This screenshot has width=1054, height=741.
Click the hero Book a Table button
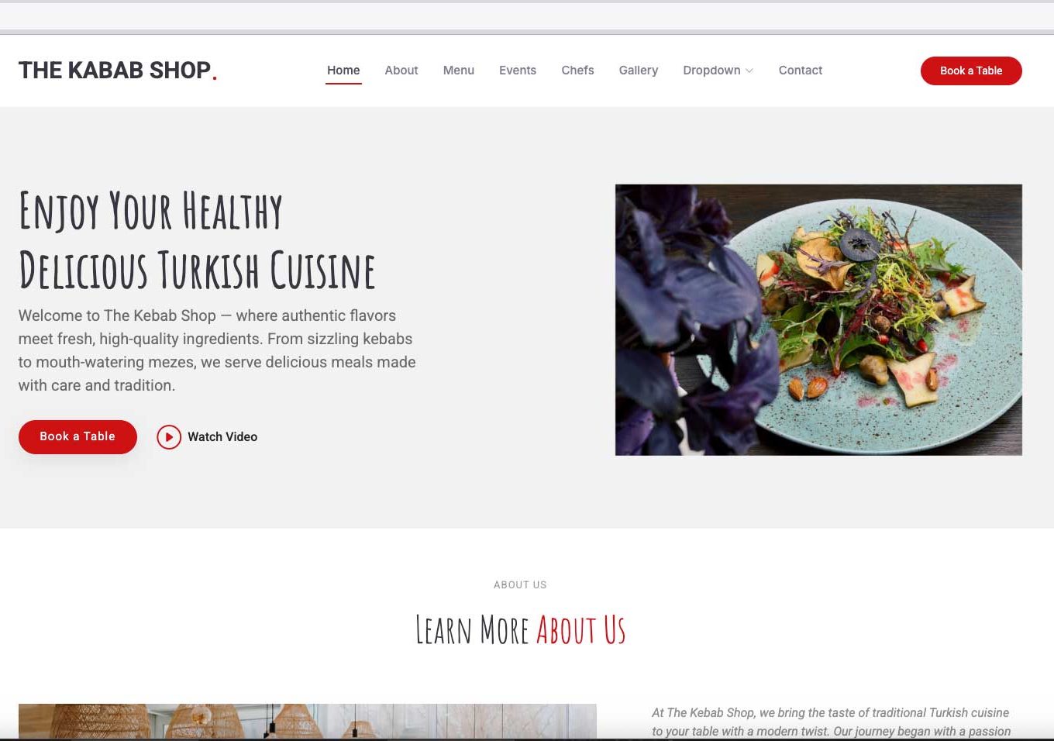[77, 436]
